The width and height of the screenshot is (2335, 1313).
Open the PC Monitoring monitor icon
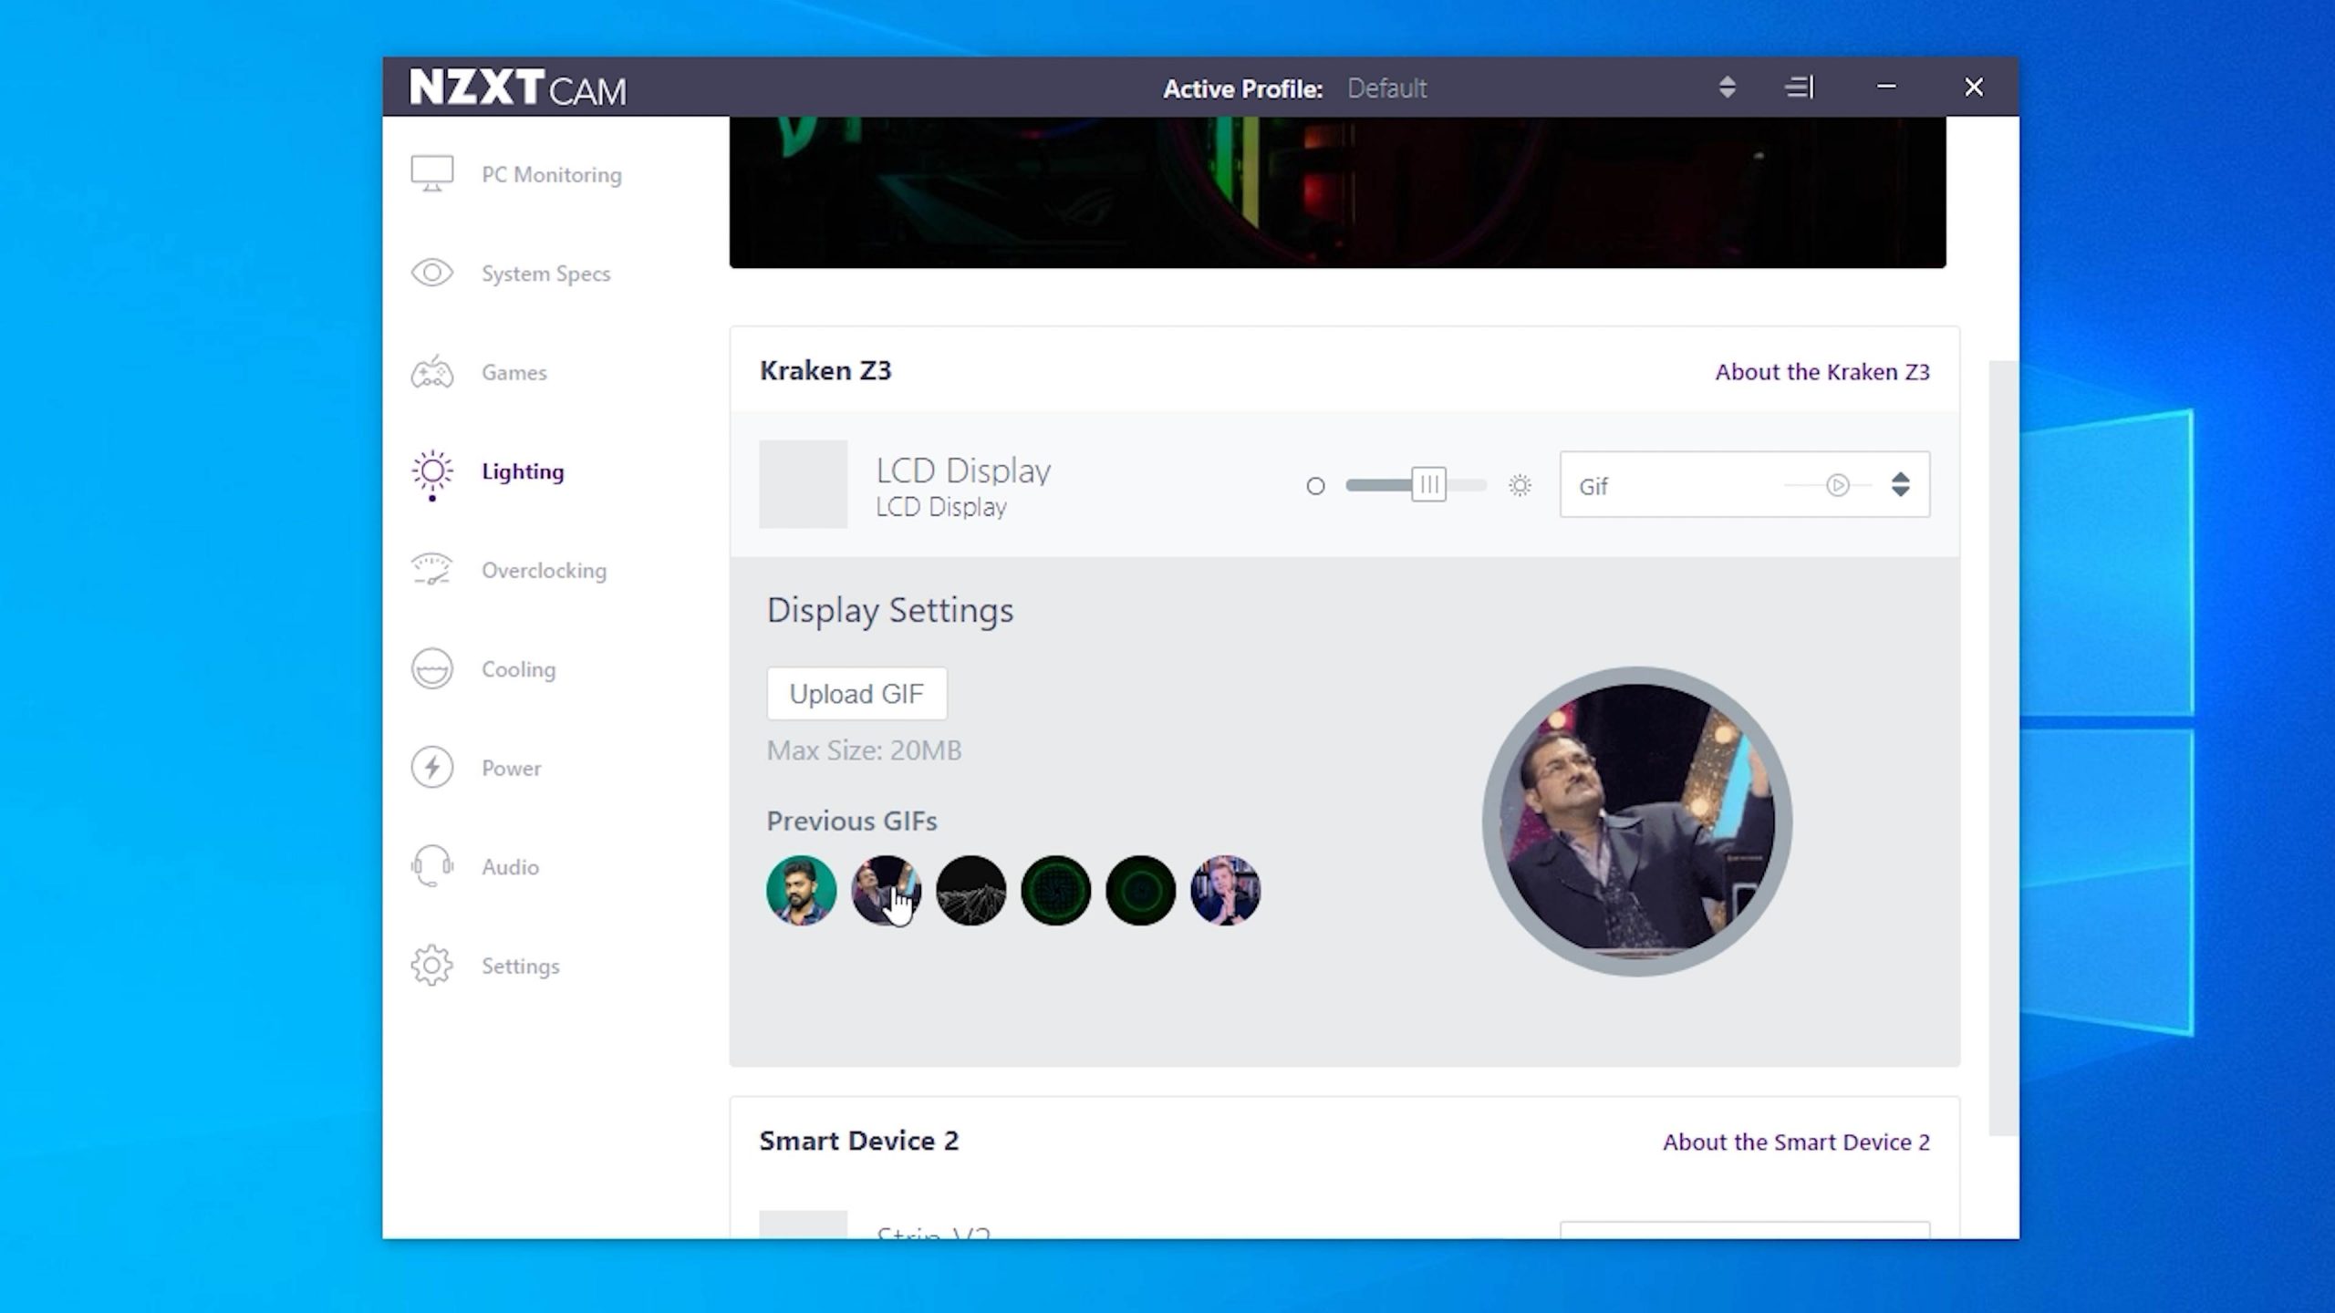[431, 173]
